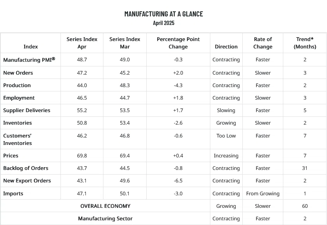Click the Rate of Change header
The image size is (327, 225).
[263, 43]
